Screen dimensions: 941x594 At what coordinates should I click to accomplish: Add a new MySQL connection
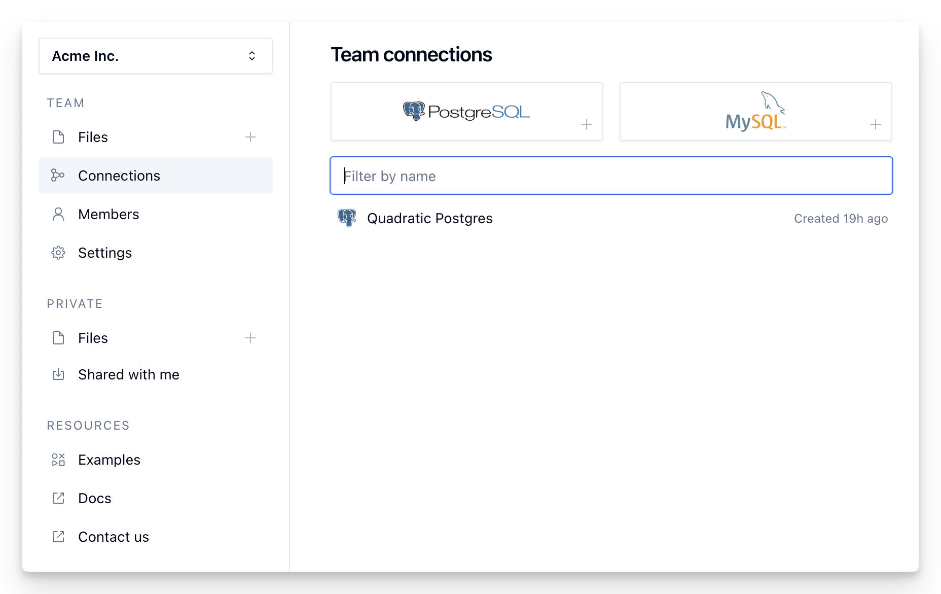[755, 112]
